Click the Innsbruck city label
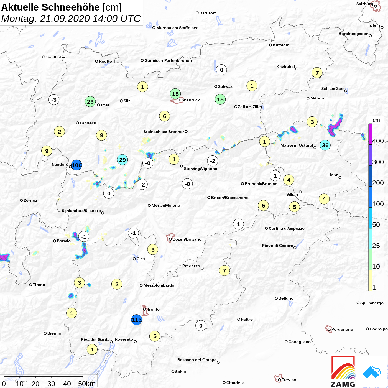The width and height of the screenshot is (388, 388). pos(190,100)
